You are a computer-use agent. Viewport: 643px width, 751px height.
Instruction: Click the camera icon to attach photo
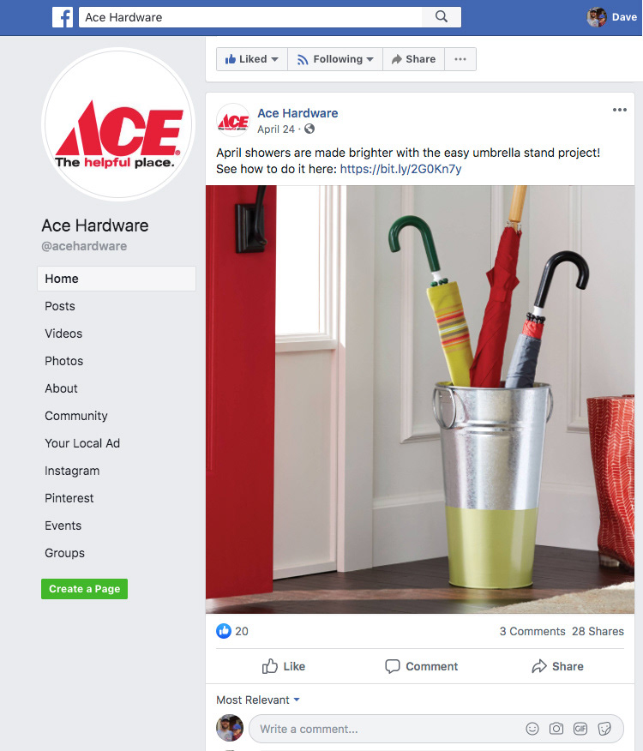(556, 729)
